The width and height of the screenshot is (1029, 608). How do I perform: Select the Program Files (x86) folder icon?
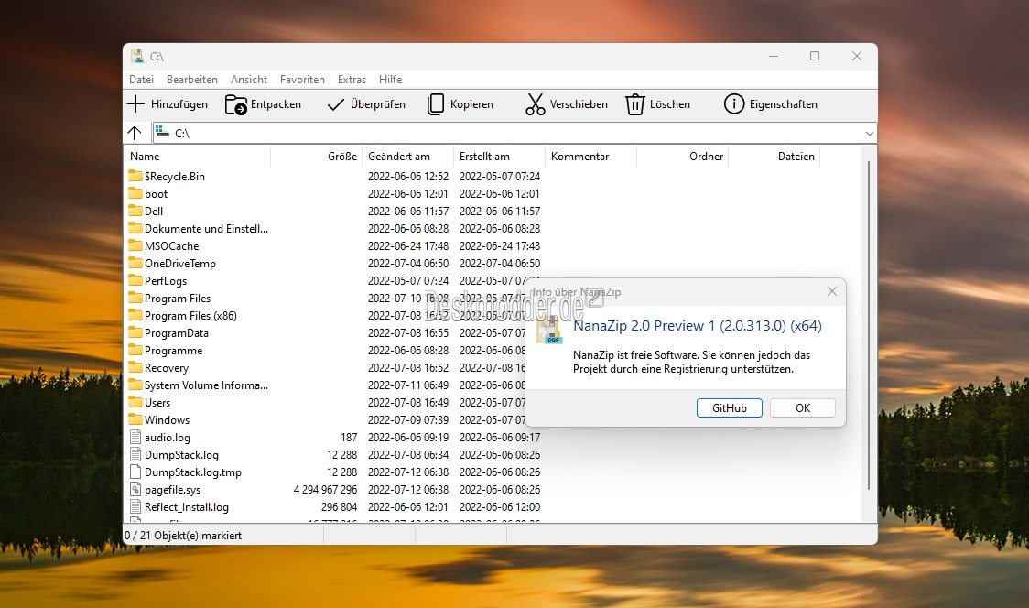(x=135, y=314)
